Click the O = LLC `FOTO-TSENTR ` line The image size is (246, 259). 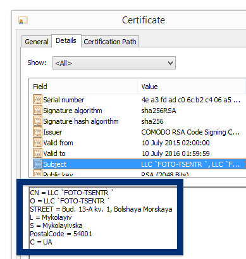70,201
